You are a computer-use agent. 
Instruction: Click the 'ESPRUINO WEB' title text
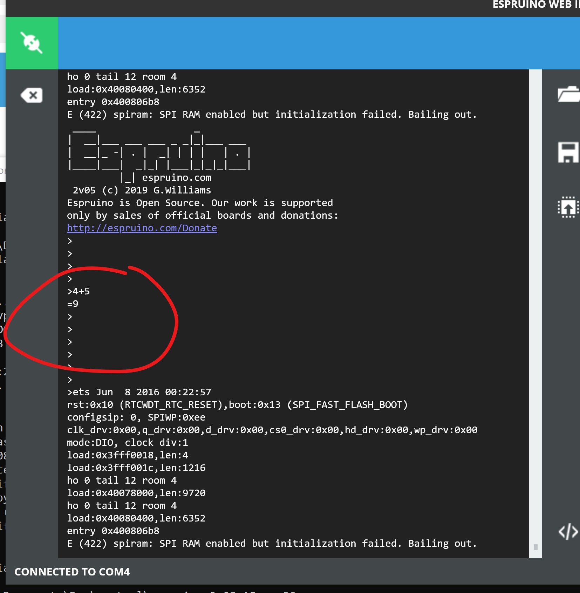pyautogui.click(x=536, y=5)
